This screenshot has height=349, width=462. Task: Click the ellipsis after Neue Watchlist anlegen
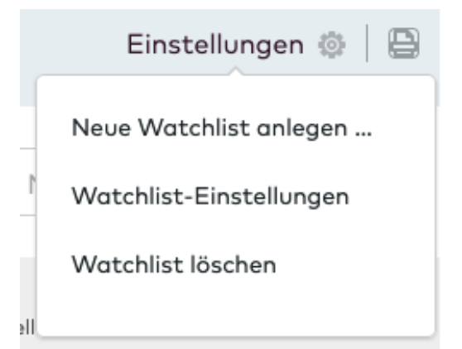363,134
